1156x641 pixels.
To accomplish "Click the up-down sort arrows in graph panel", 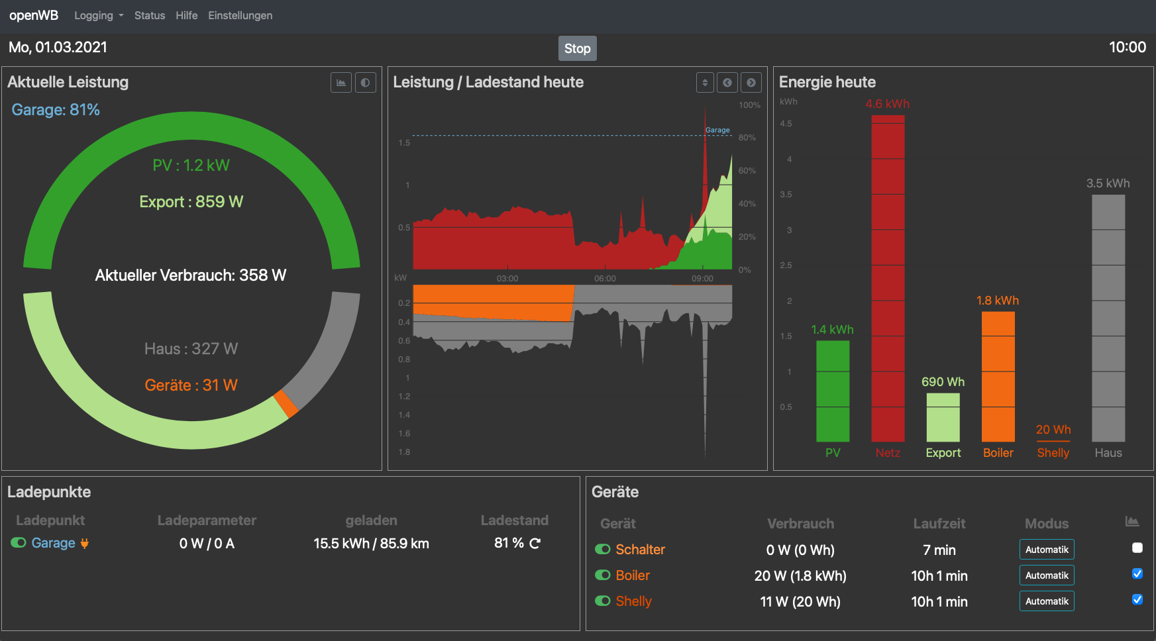I will [705, 83].
